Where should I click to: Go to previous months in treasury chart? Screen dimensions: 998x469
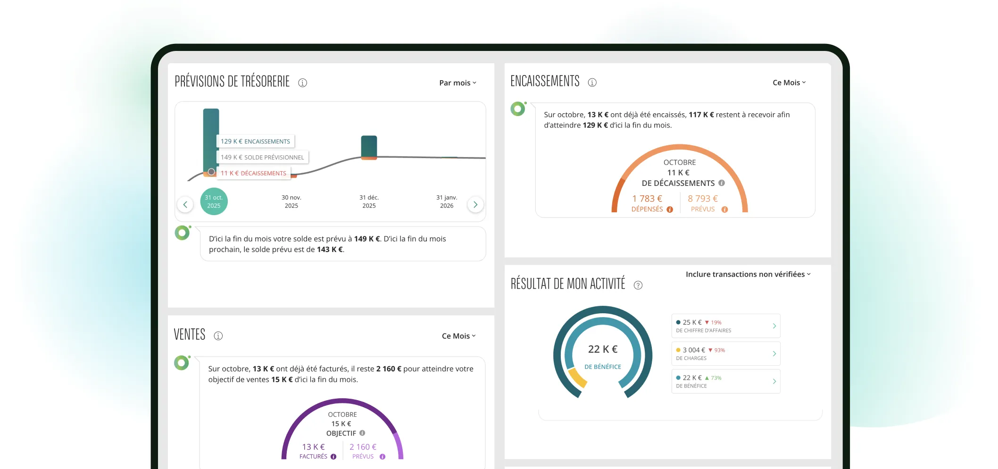185,204
